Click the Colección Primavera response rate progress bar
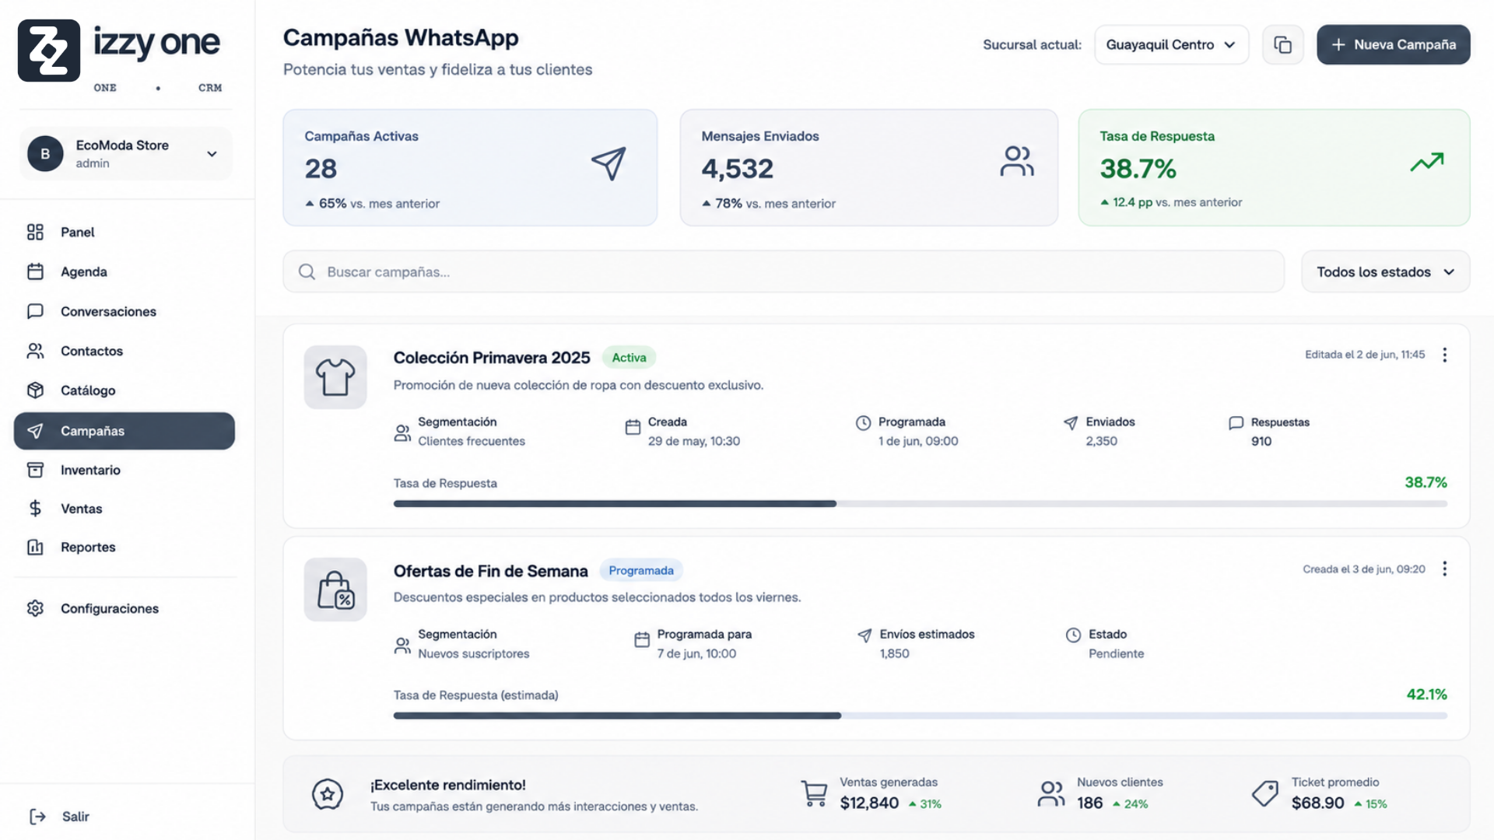1494x840 pixels. (920, 504)
